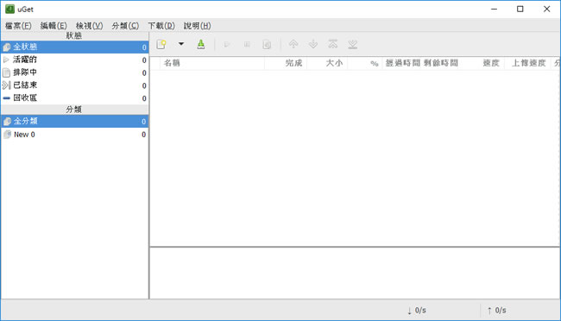Click the 經過時間 column header

click(402, 63)
